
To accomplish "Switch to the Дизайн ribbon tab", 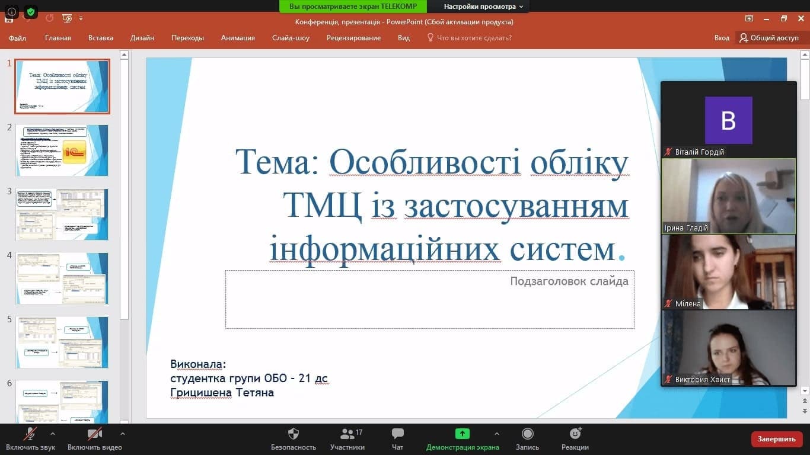I will pos(142,38).
